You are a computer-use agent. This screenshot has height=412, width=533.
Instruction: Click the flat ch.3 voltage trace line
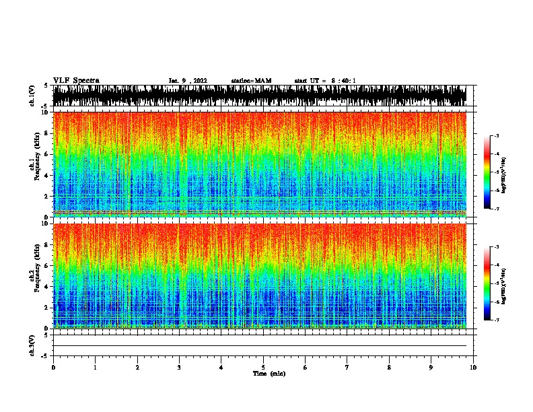[260, 346]
